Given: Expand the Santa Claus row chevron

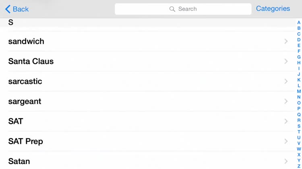Looking at the screenshot, I should tap(286, 62).
